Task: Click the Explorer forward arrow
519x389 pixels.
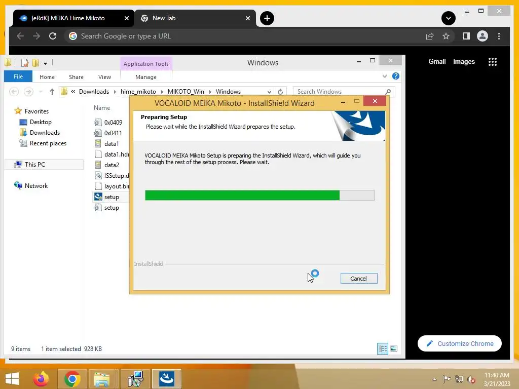Action: click(x=28, y=92)
